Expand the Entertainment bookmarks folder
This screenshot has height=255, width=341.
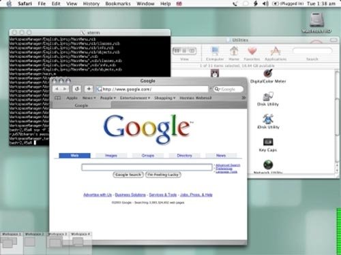coord(135,98)
